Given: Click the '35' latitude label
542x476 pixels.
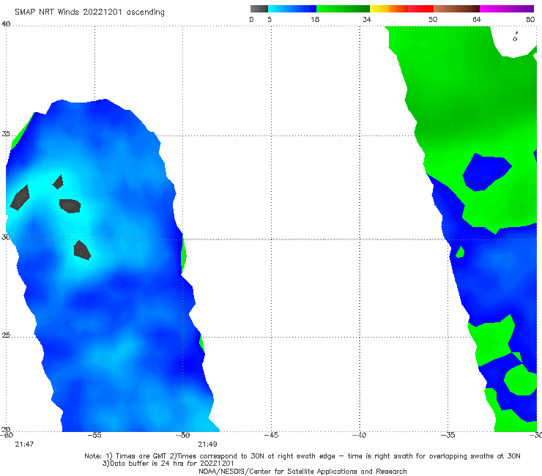Looking at the screenshot, I should [x=6, y=133].
